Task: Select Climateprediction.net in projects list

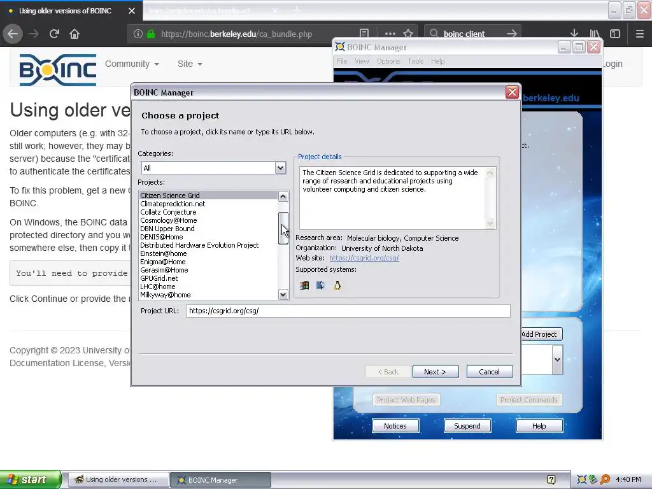Action: pos(209,204)
